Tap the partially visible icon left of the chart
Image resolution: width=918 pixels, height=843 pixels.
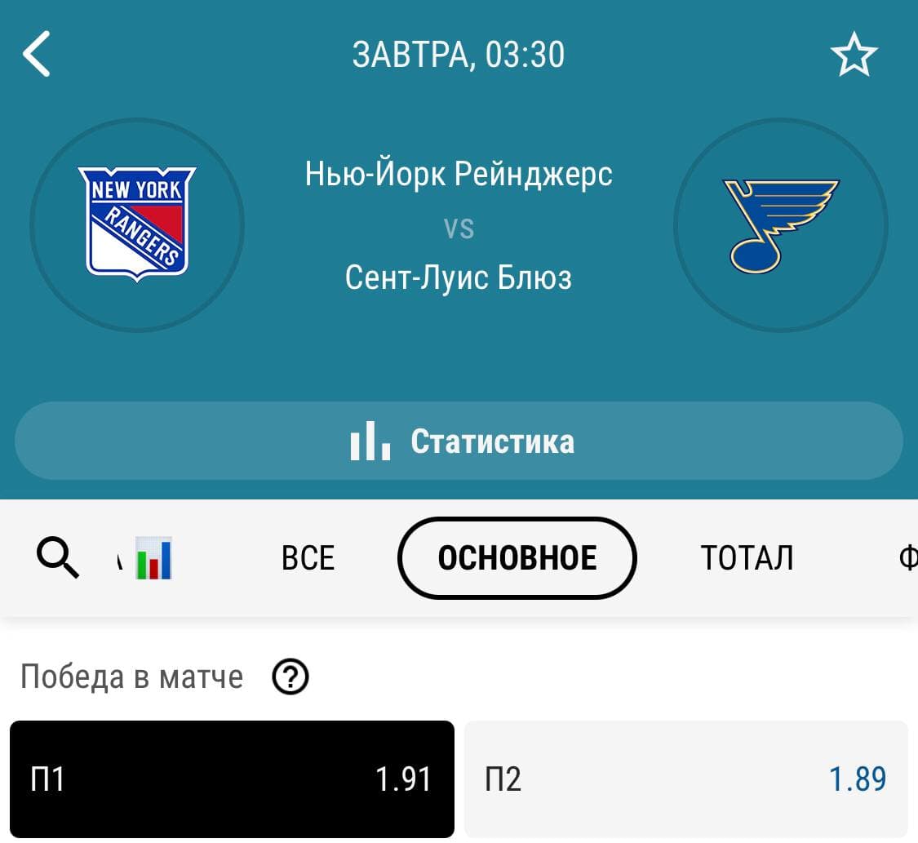tap(121, 561)
